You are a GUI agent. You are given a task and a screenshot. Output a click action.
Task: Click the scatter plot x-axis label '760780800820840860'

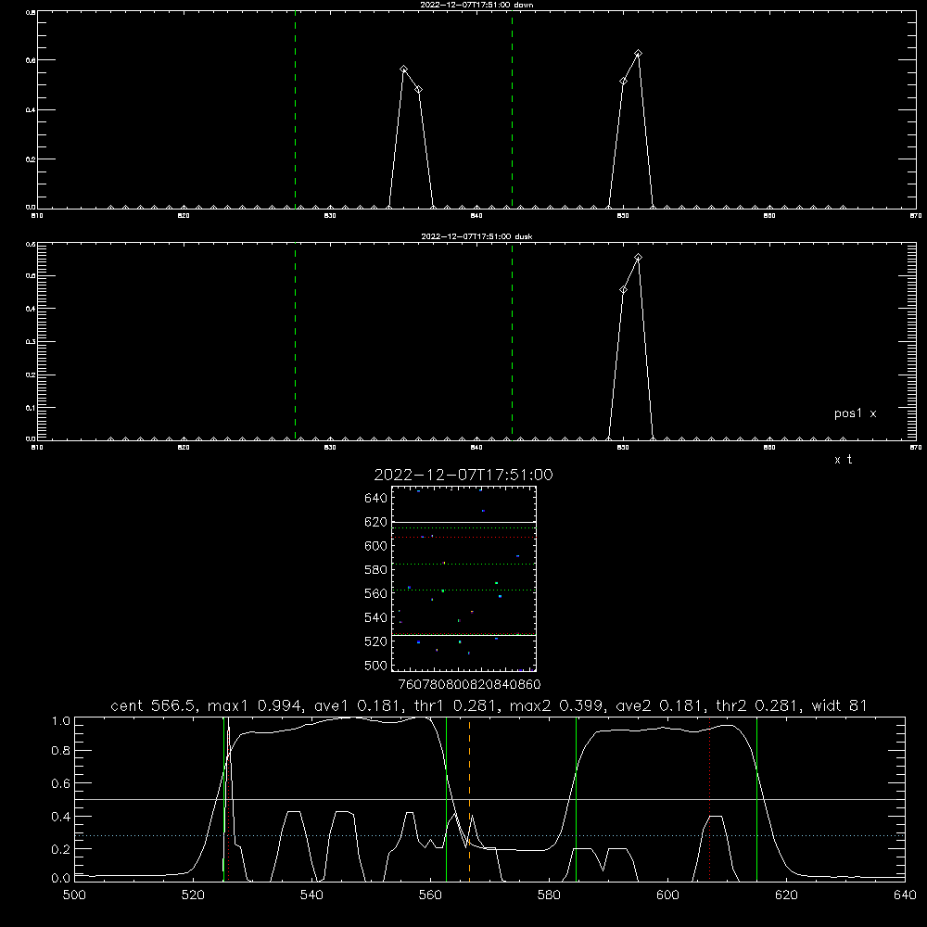coord(469,684)
